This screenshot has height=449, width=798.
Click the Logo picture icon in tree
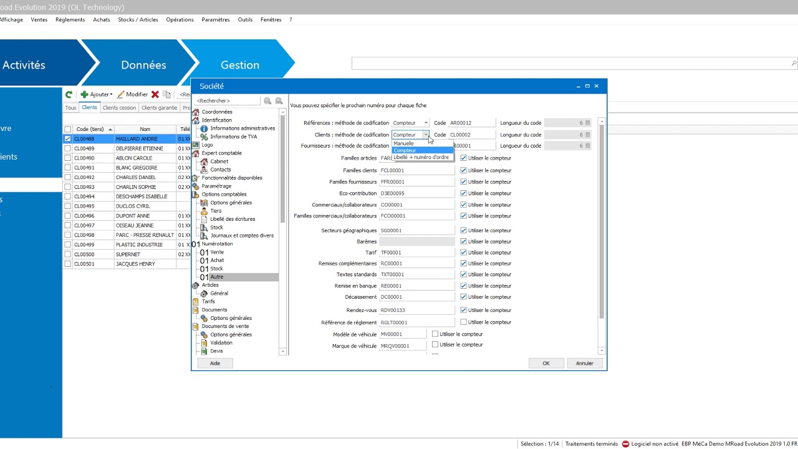(x=196, y=145)
